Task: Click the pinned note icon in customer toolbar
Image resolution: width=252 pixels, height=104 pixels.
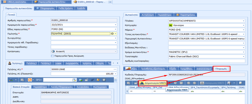Action: click(98, 80)
